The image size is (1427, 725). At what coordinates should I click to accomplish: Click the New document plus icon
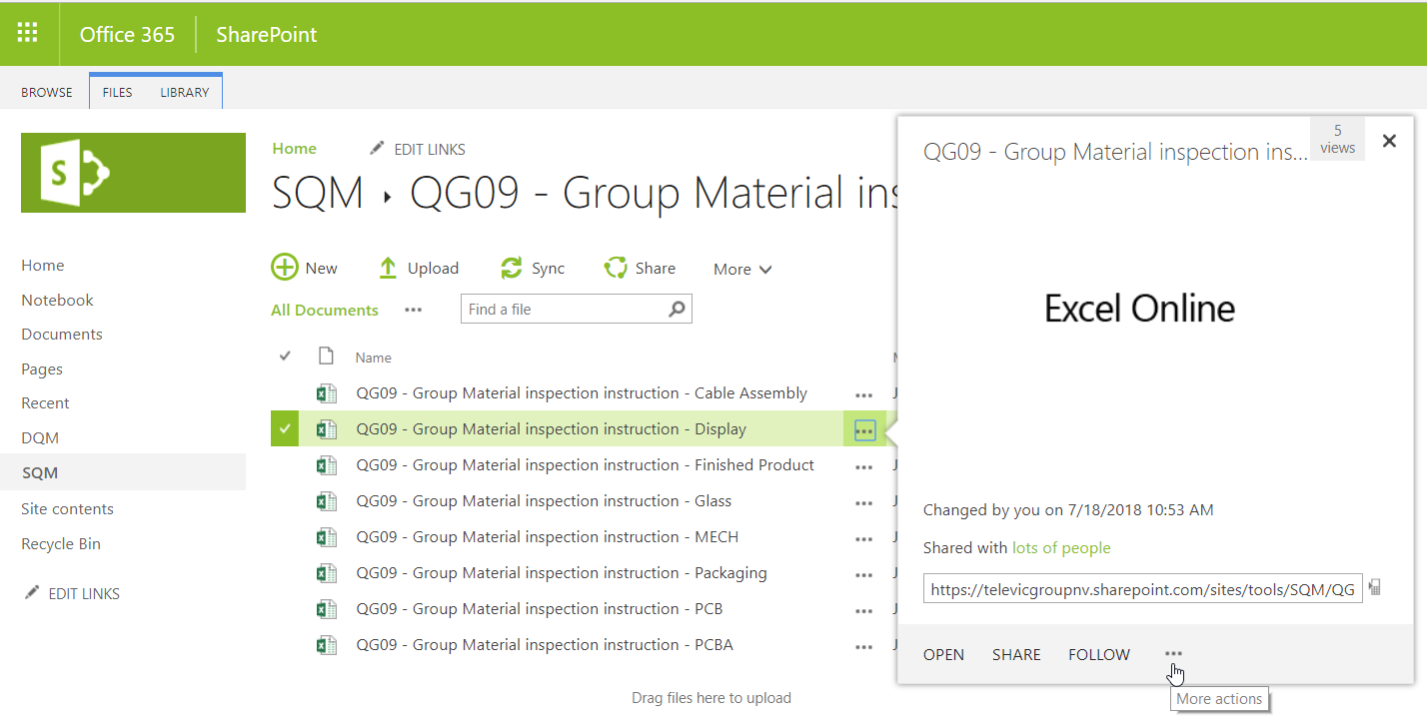click(x=285, y=268)
